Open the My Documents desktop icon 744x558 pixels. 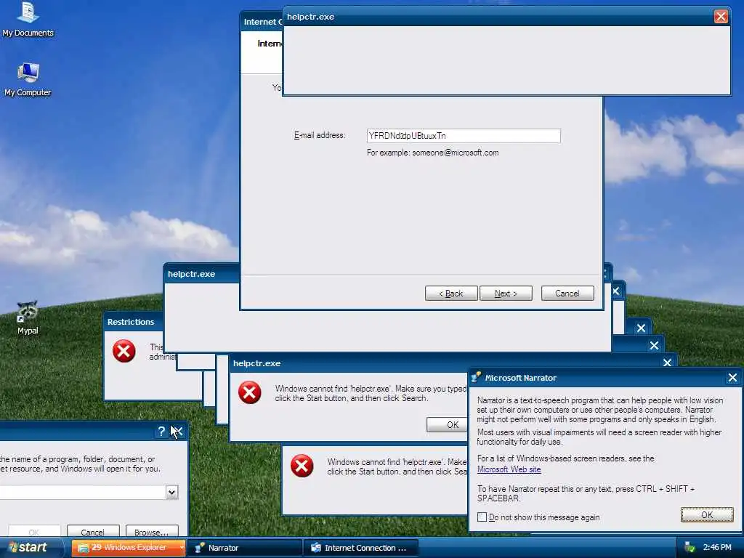(x=28, y=19)
